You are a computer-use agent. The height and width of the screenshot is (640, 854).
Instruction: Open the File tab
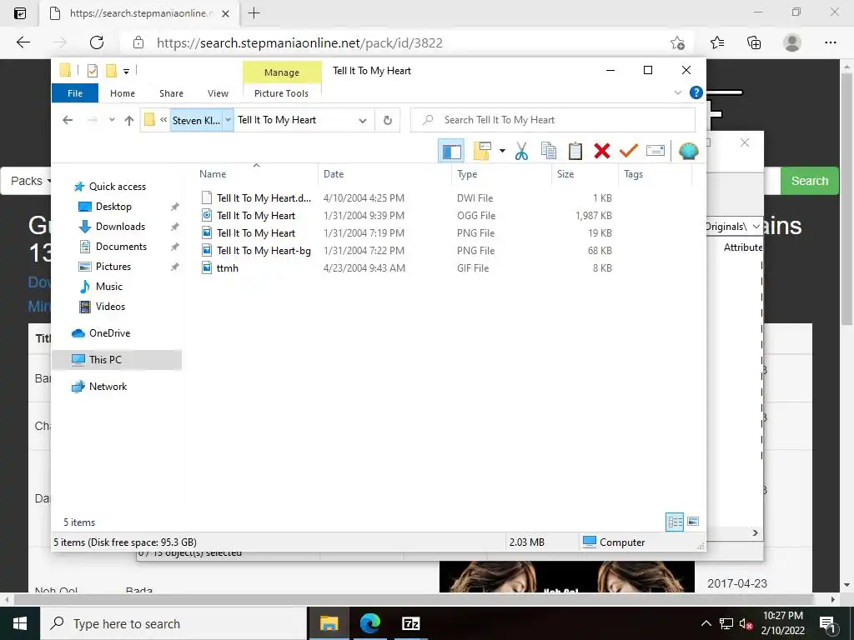(x=75, y=93)
